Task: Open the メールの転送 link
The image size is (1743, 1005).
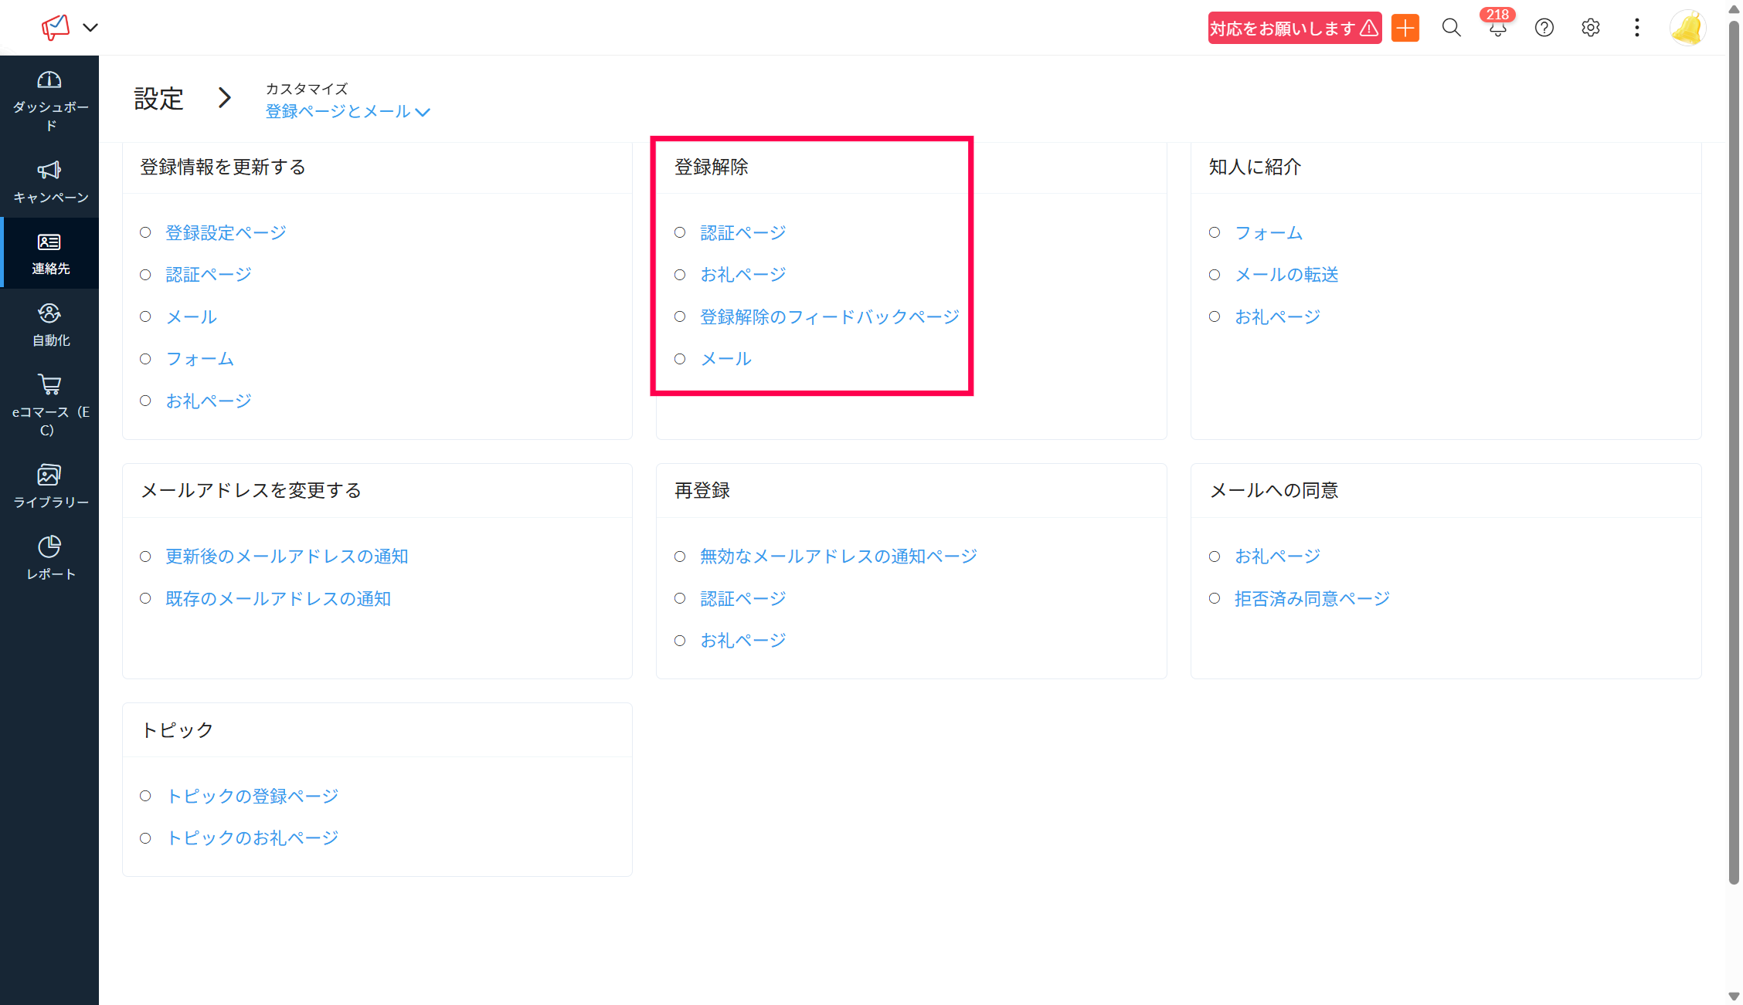Action: (x=1286, y=275)
